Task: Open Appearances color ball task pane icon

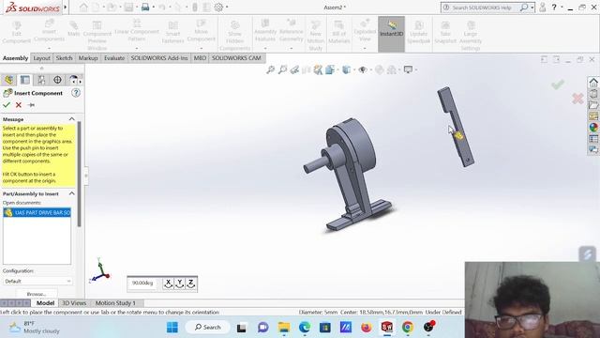Action: coord(593,127)
